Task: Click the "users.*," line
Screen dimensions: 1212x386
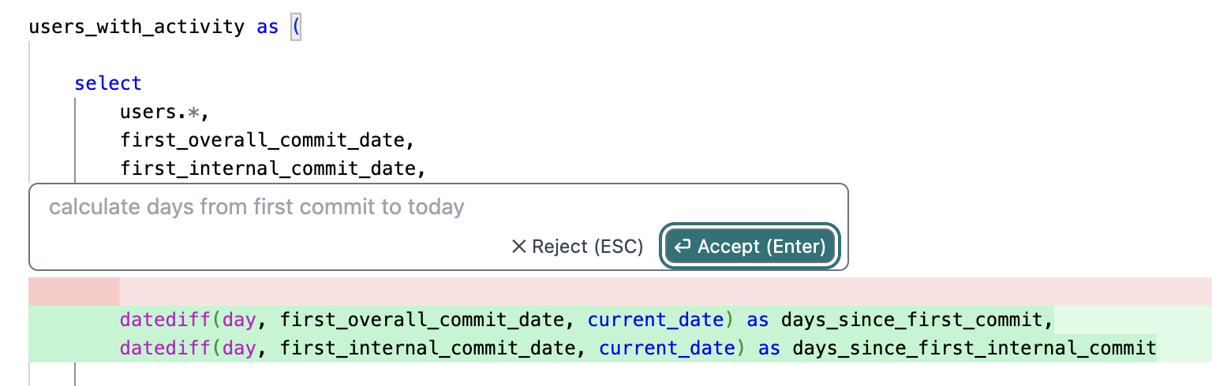Action: pyautogui.click(x=164, y=112)
